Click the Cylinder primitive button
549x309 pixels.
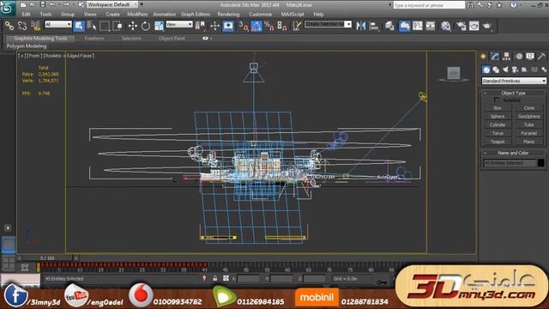tap(498, 124)
